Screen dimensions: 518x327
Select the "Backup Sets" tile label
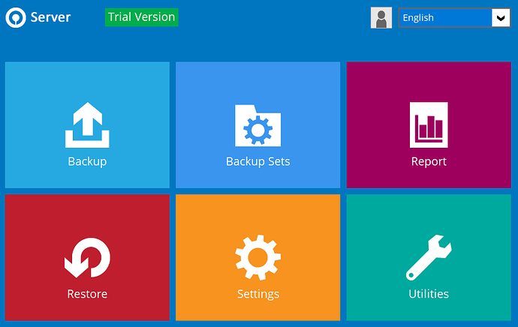pyautogui.click(x=257, y=161)
